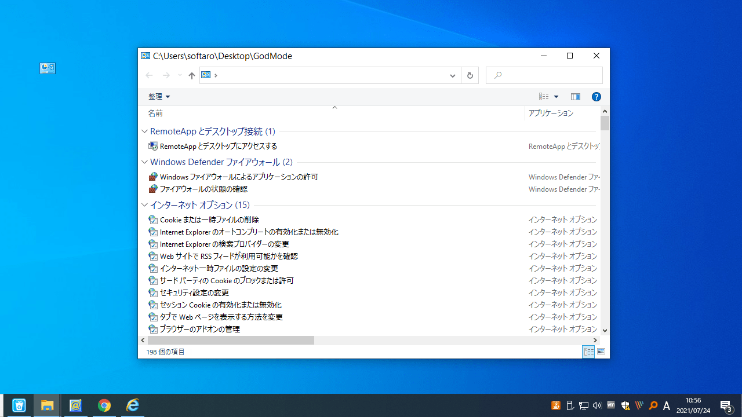Viewport: 742px width, 417px height.
Task: Expand the address bar path chevron
Action: [216, 75]
